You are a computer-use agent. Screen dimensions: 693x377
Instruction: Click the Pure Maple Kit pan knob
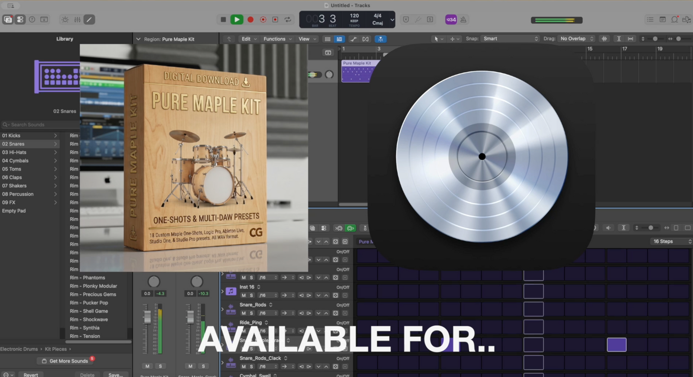point(153,281)
